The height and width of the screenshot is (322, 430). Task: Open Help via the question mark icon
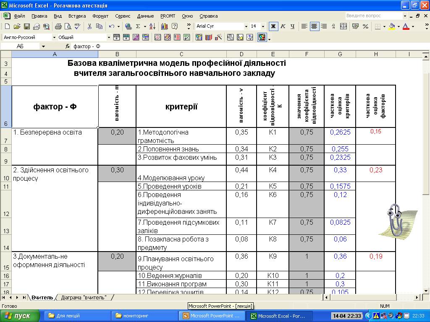pyautogui.click(x=174, y=26)
